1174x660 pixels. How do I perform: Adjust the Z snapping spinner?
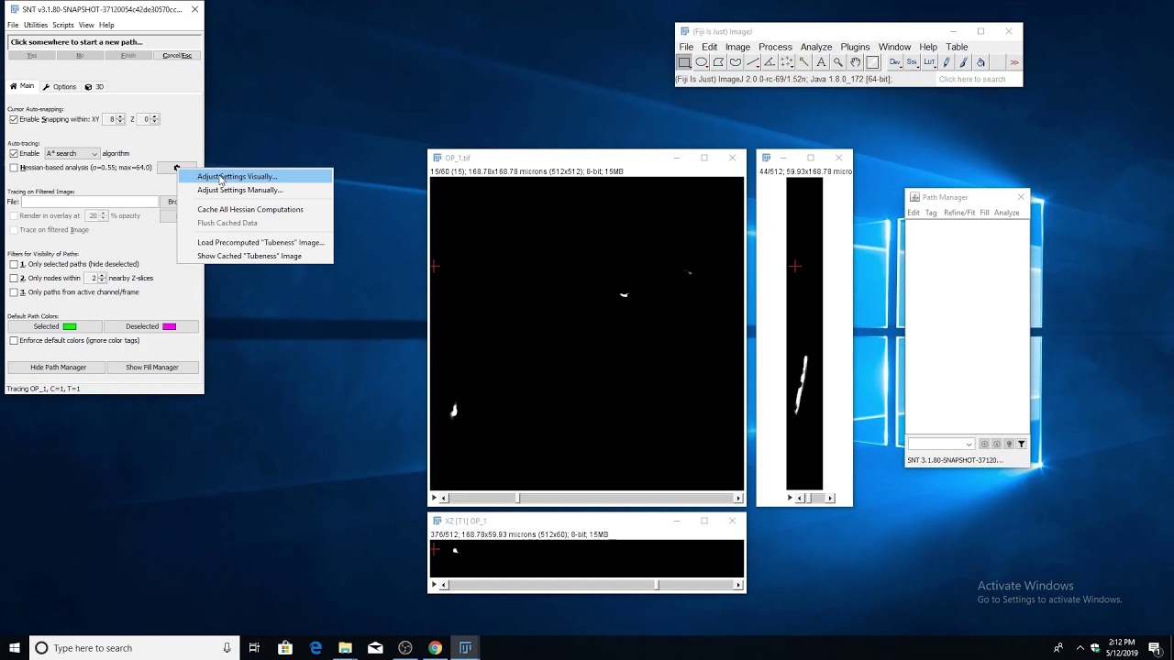(x=149, y=119)
